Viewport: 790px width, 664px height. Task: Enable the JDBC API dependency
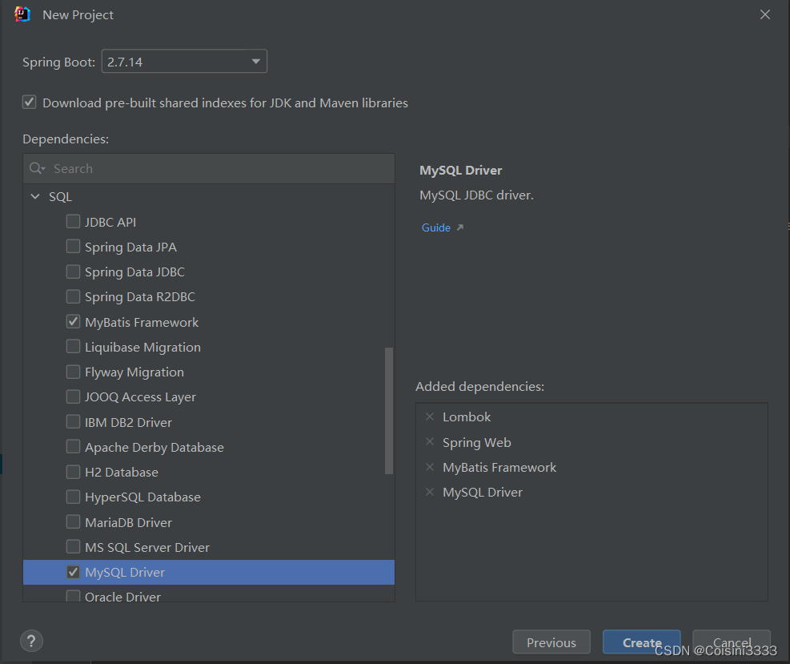tap(73, 222)
